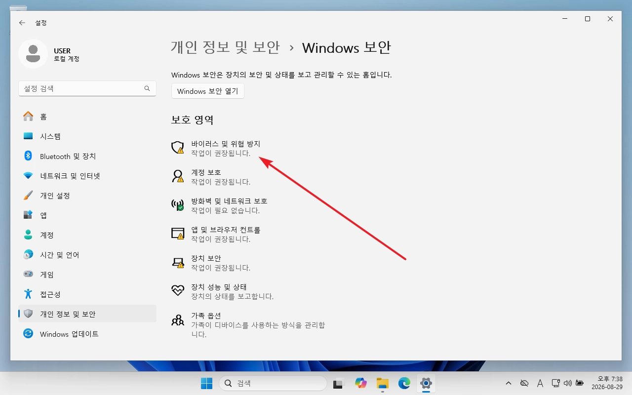Open the USER 로컬 계정 profile
Viewport: 632px width, 395px height.
pyautogui.click(x=49, y=54)
